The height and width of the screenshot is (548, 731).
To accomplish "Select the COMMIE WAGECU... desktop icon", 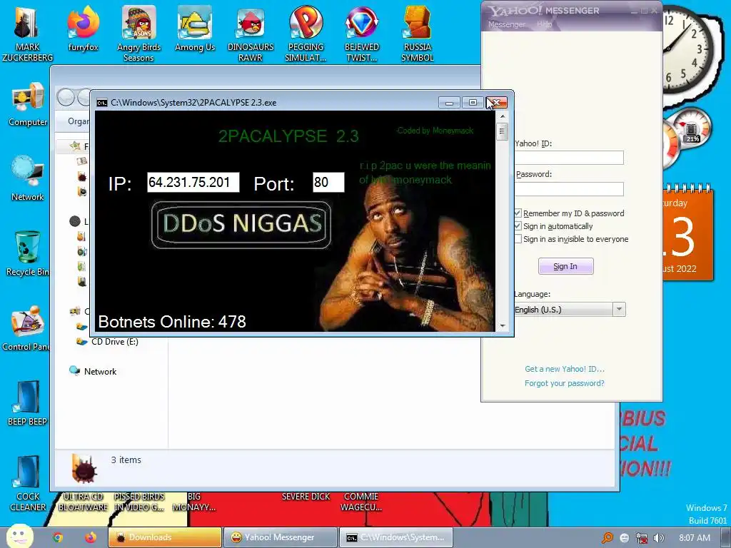I will (361, 502).
